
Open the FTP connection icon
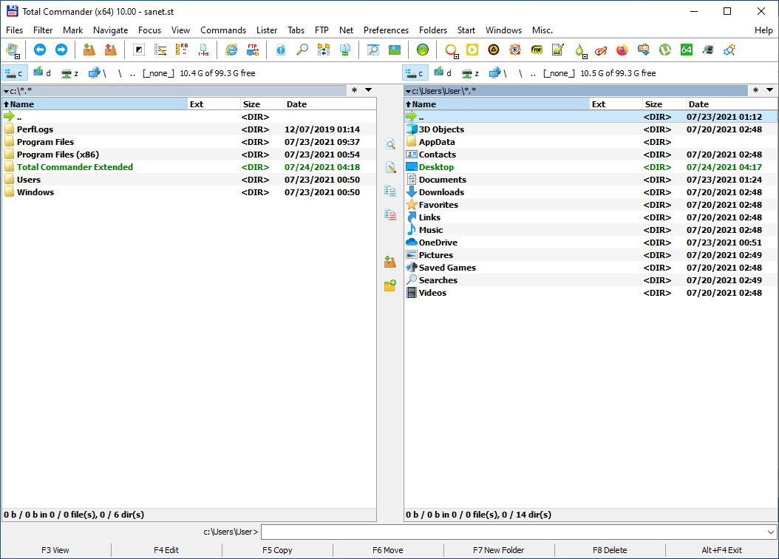click(253, 50)
